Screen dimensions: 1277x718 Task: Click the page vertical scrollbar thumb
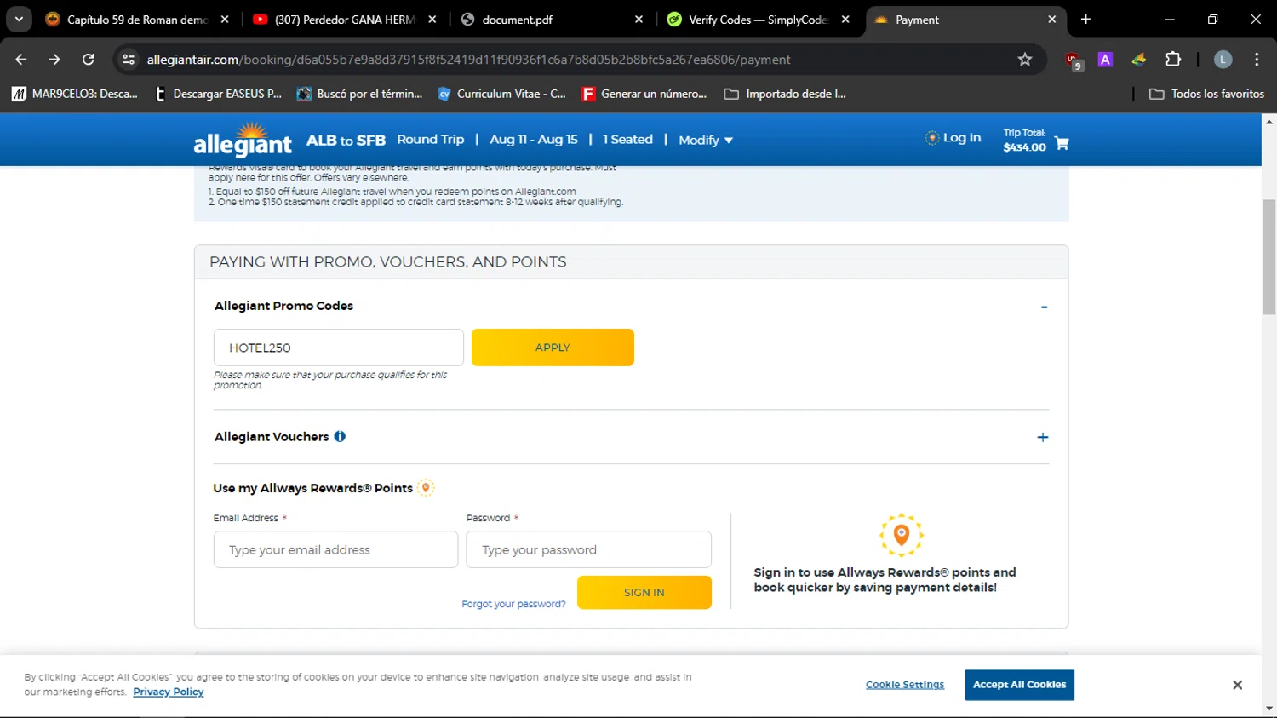1269,257
